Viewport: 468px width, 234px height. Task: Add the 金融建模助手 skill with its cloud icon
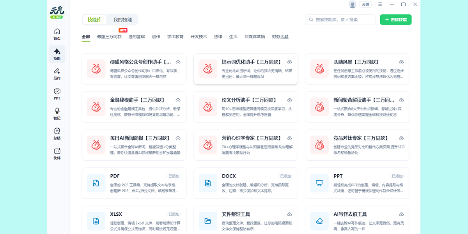click(x=178, y=99)
